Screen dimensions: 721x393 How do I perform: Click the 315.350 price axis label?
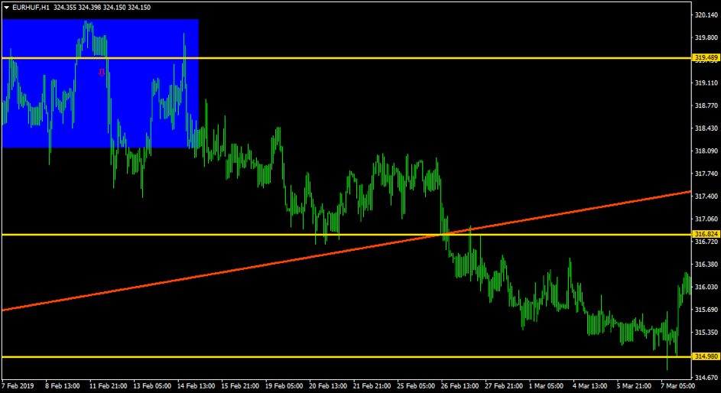tap(706, 332)
